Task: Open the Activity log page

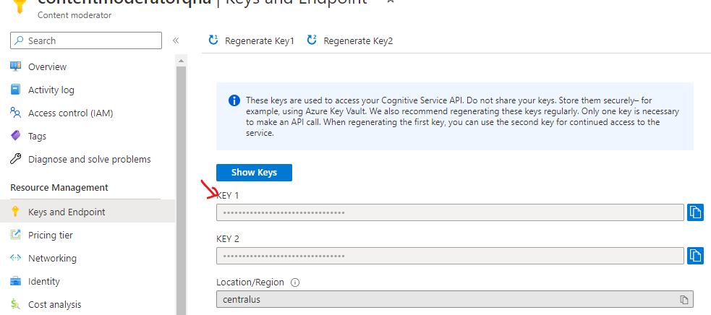Action: 51,90
